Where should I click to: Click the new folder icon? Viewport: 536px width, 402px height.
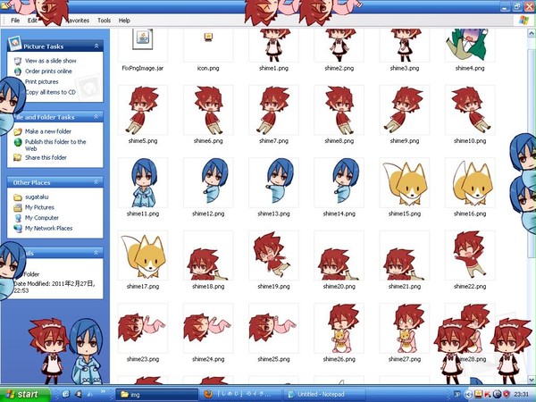pos(18,131)
